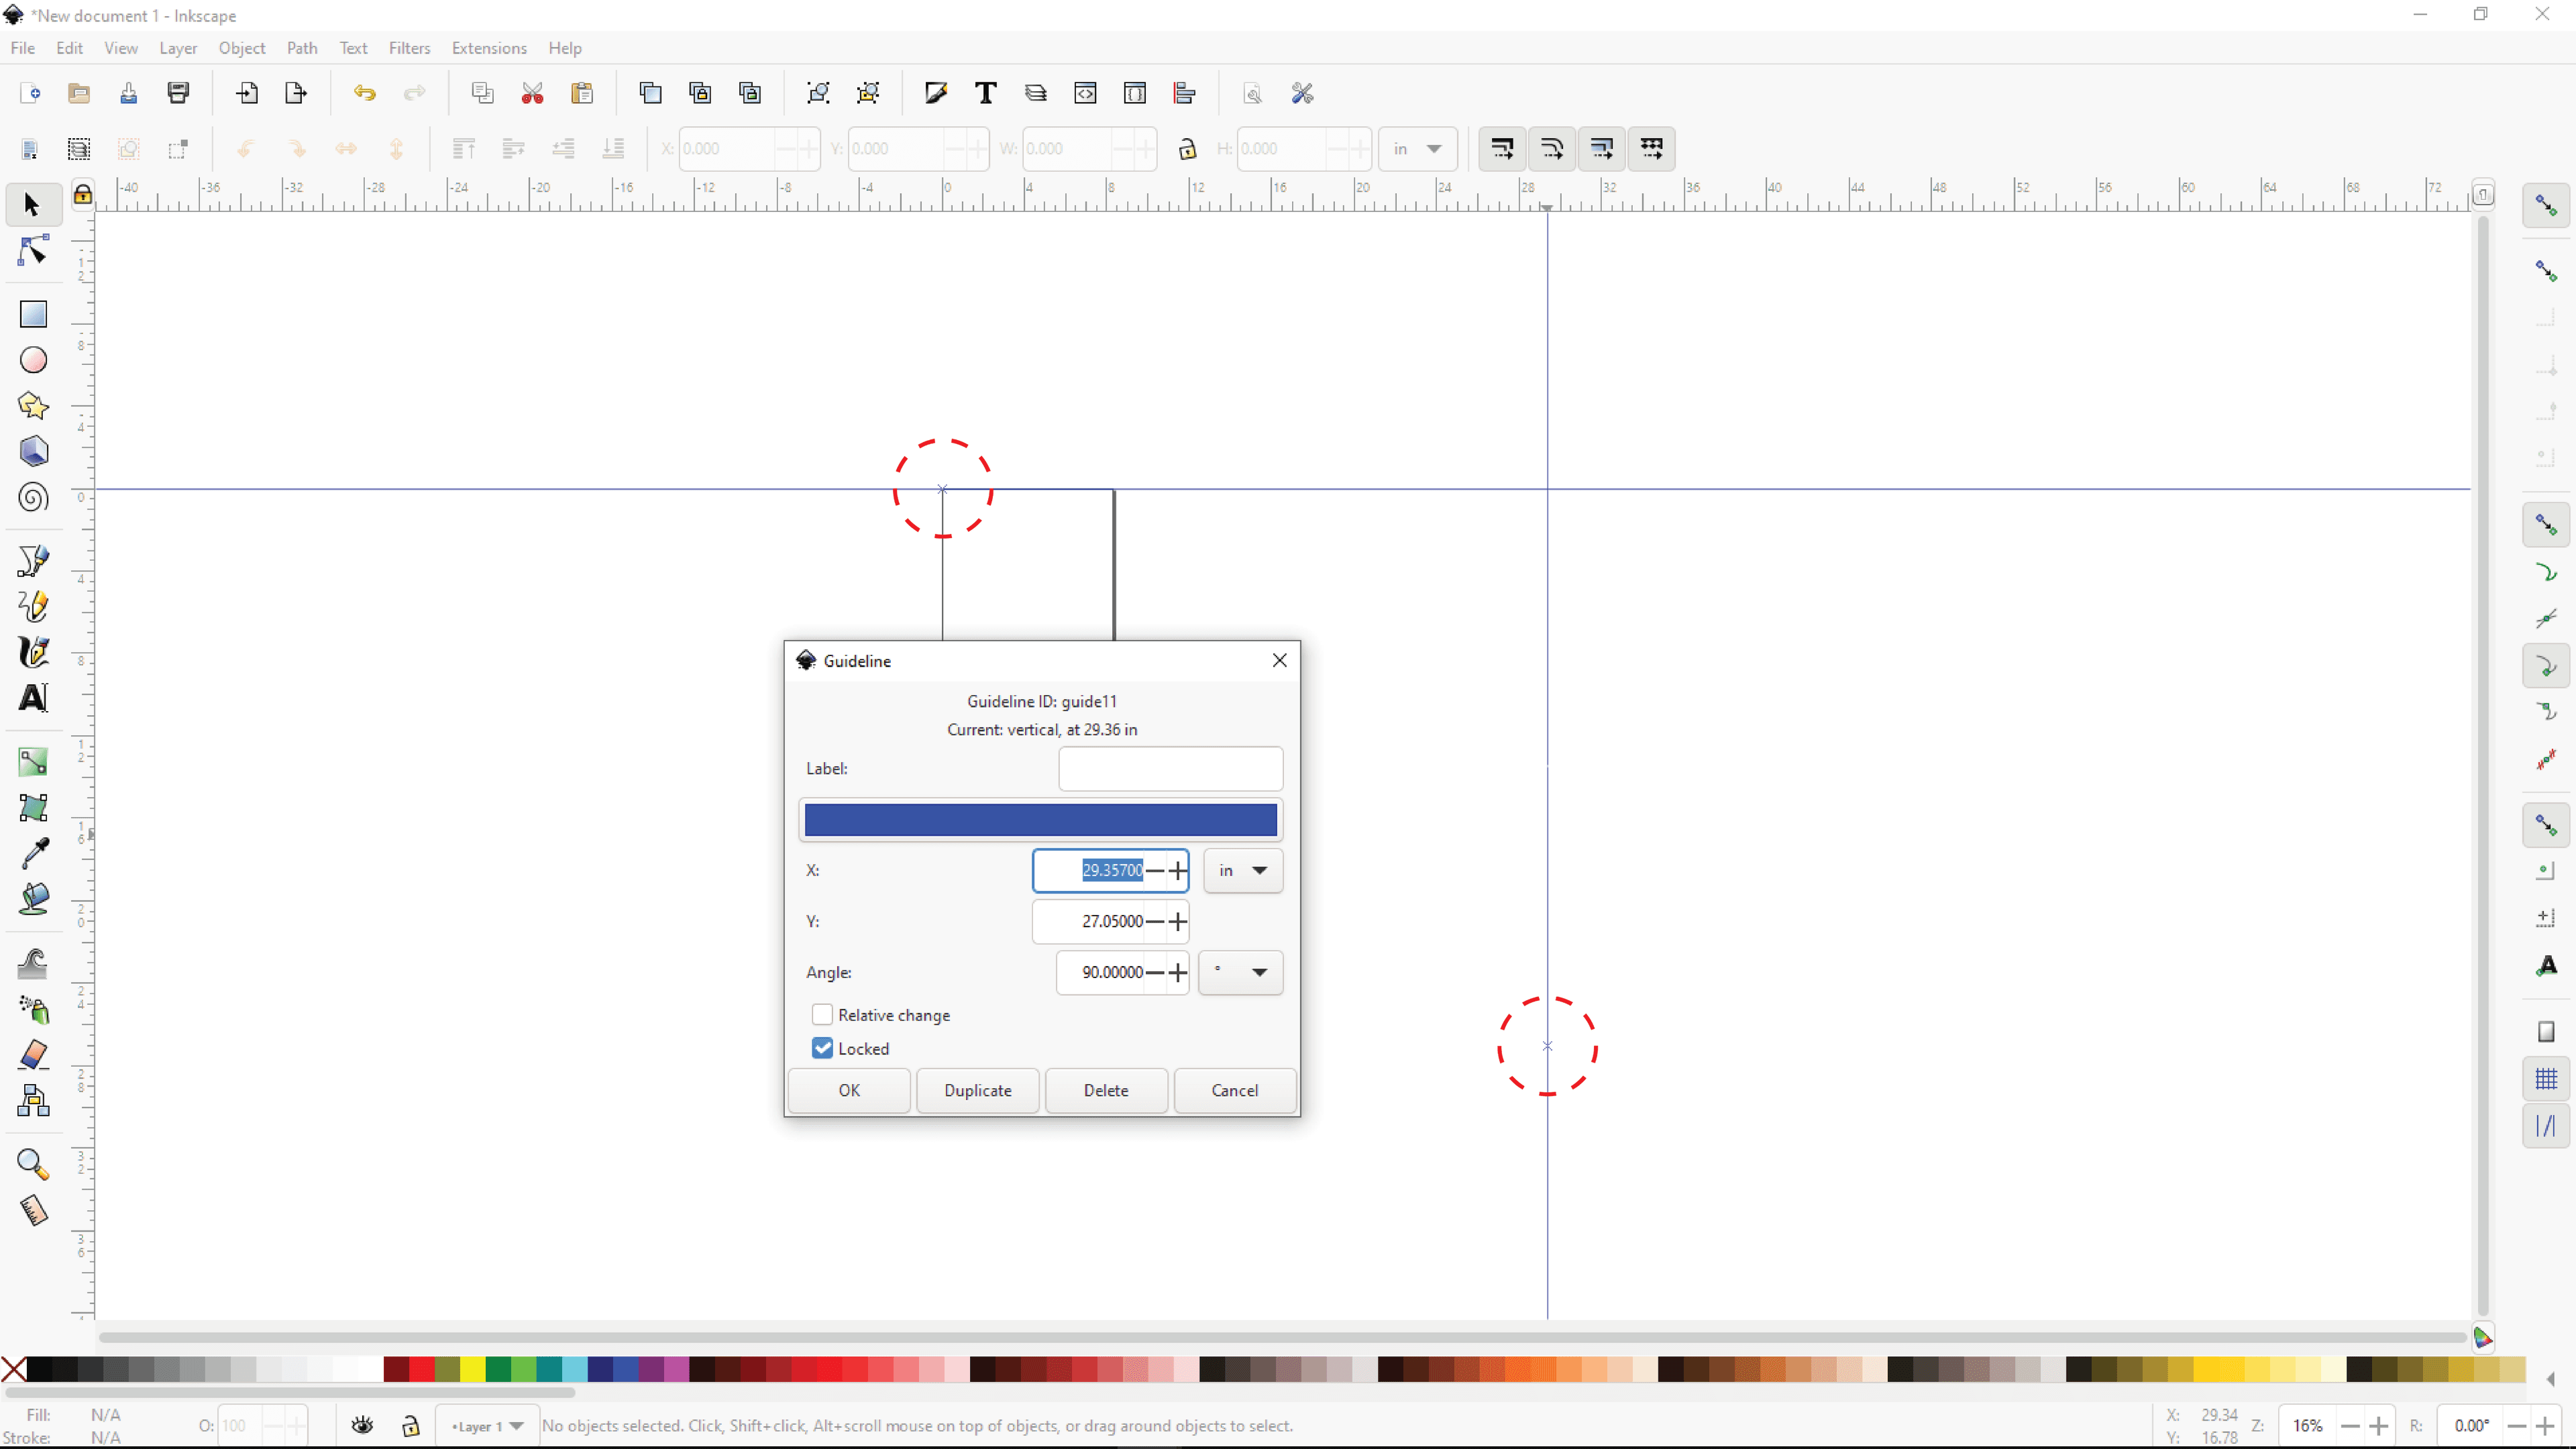Open the units dropdown next to X field

[x=1243, y=870]
